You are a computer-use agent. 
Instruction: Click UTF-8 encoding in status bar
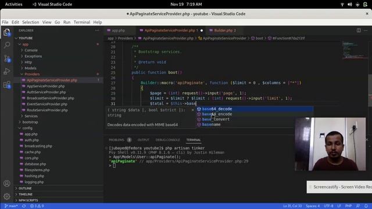click(328, 206)
